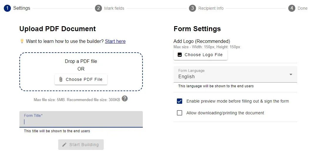This screenshot has width=315, height=159.
Task: Check Allow downloading/printing the document
Action: (180, 113)
